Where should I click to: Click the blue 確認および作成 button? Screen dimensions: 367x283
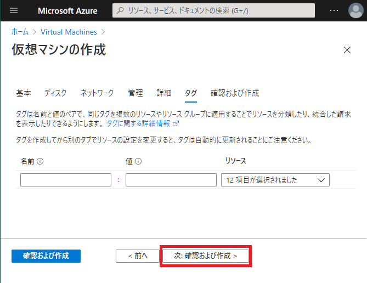pyautogui.click(x=46, y=256)
